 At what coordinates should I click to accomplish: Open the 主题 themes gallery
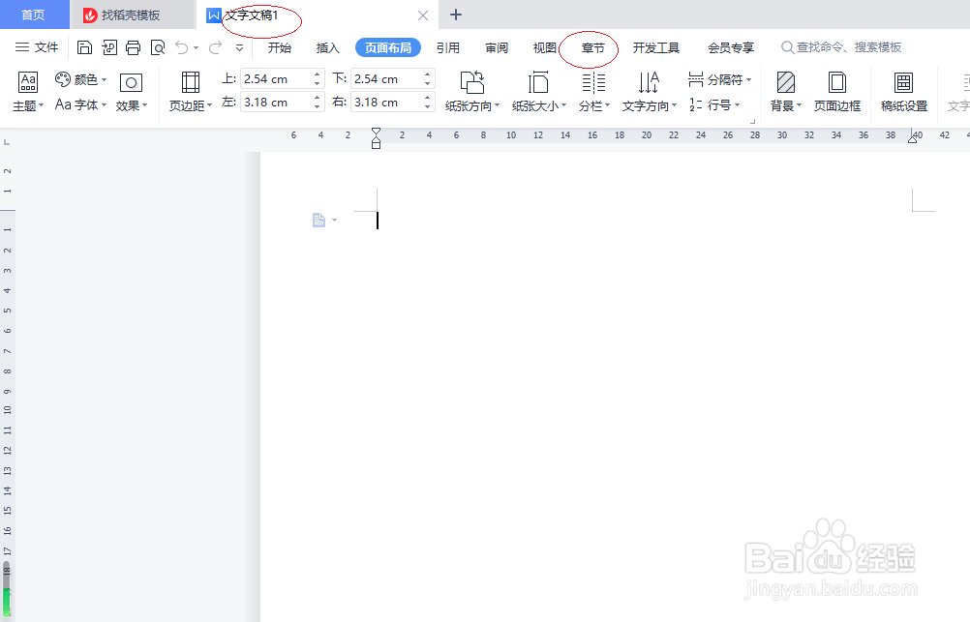pos(28,91)
